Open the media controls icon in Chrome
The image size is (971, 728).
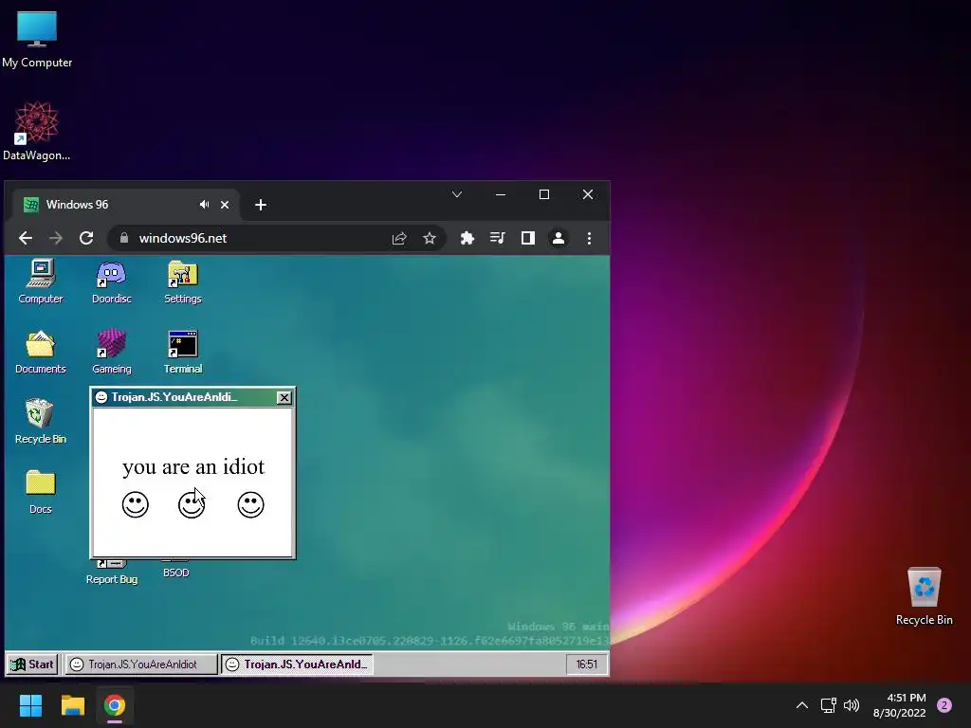click(x=497, y=238)
